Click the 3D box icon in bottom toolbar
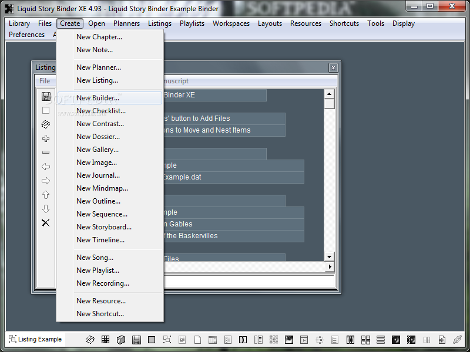Image resolution: width=470 pixels, height=352 pixels. [x=121, y=340]
